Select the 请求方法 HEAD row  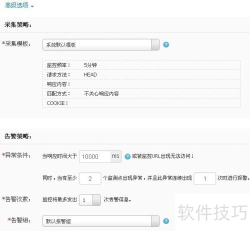click(141, 74)
